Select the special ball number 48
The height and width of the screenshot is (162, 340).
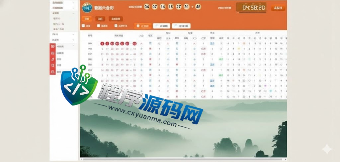(198, 7)
